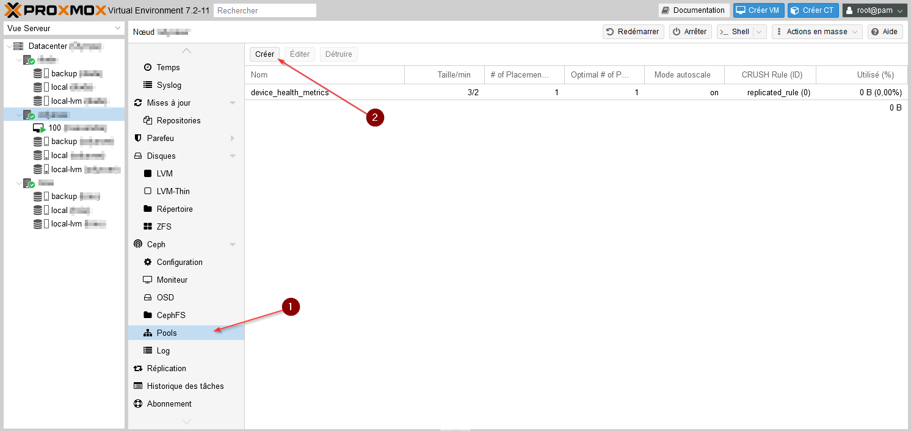Expand the Parefeu submenu arrow
911x431 pixels.
[x=233, y=139]
